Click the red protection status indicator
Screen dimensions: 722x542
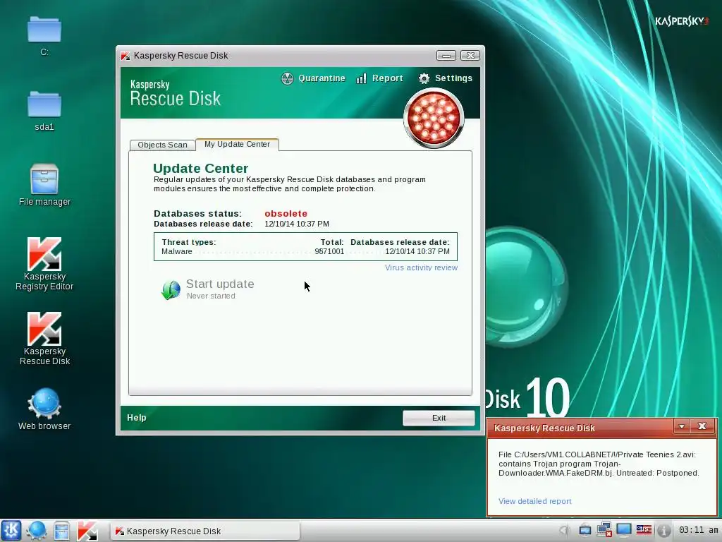[434, 118]
